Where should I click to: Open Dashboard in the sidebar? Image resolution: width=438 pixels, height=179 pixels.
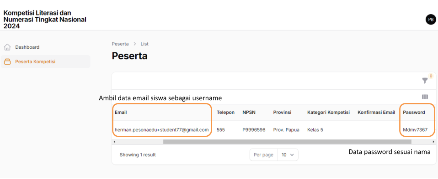tap(27, 47)
